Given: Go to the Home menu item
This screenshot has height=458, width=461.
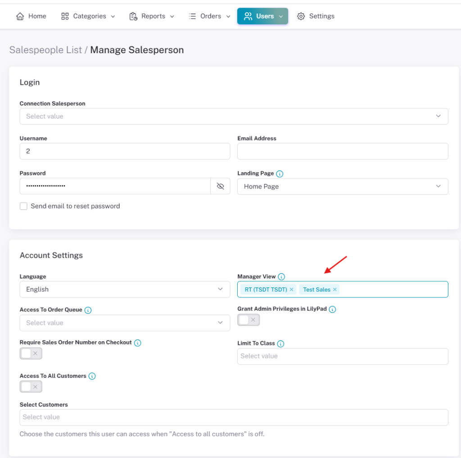Looking at the screenshot, I should coord(31,16).
